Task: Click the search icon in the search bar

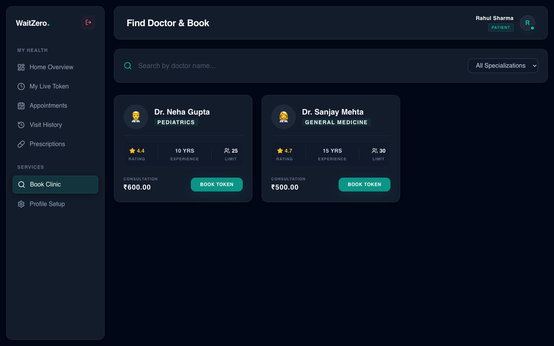Action: (x=128, y=66)
